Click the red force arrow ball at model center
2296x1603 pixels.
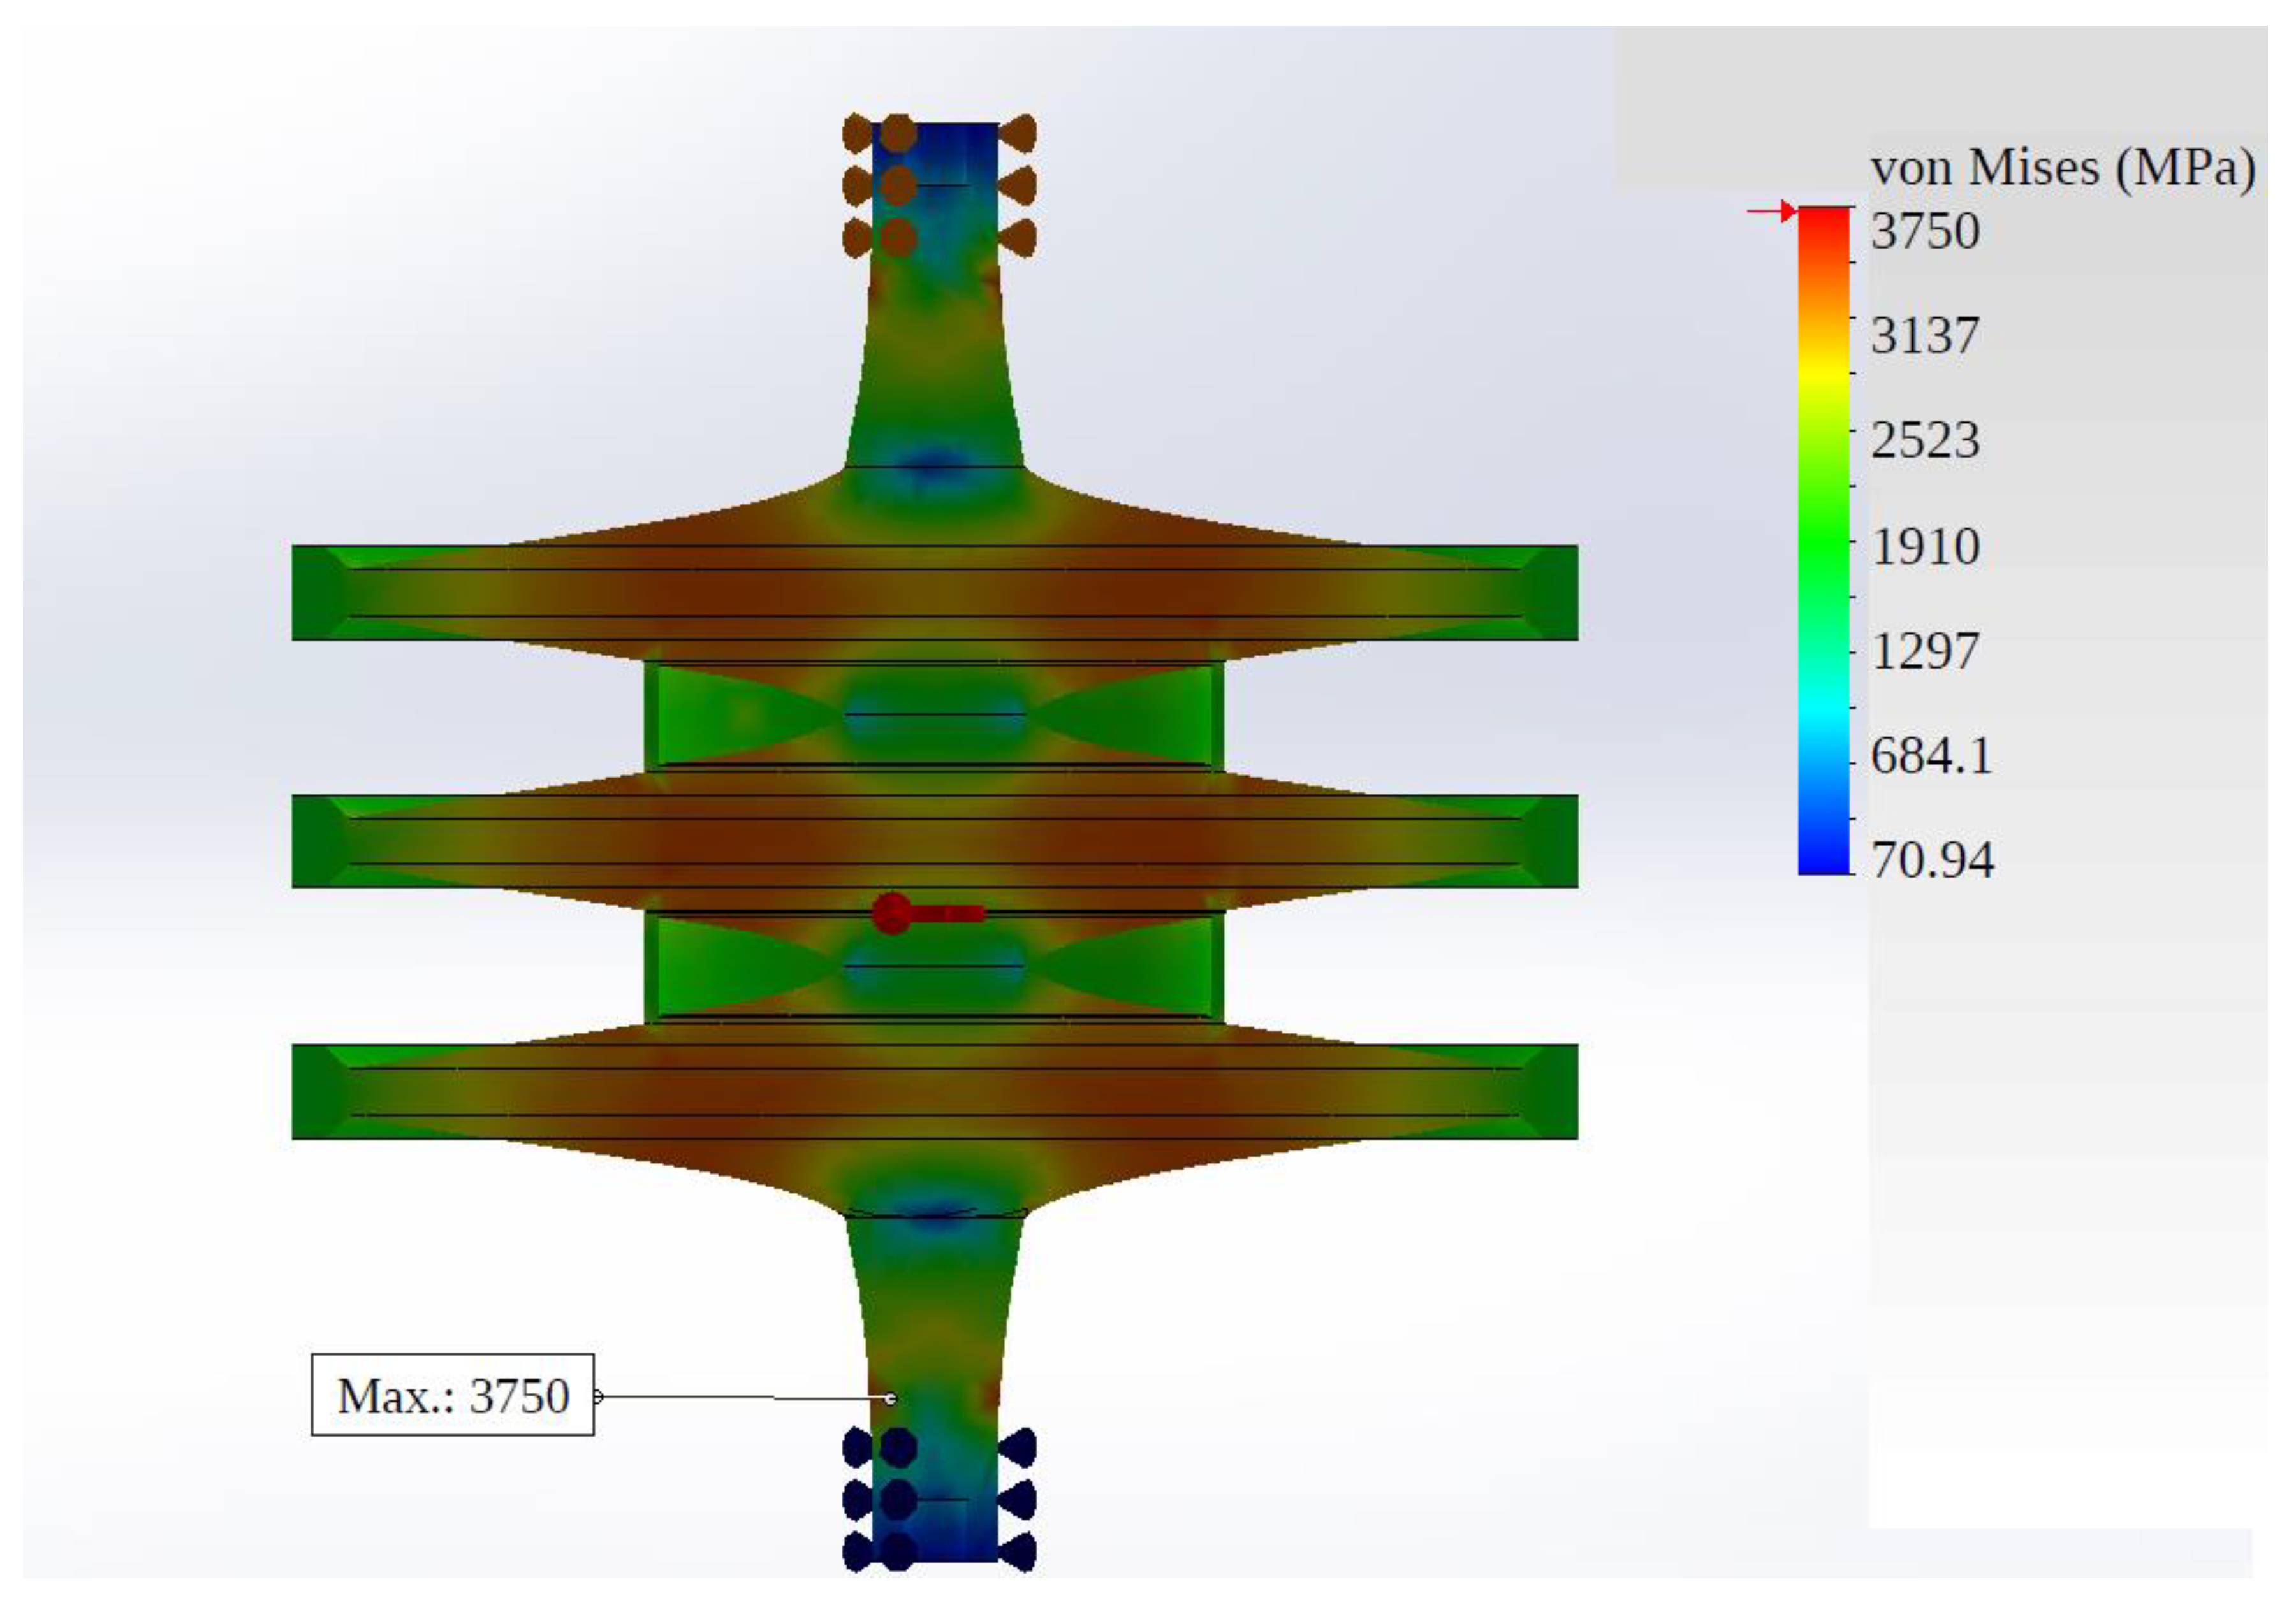coord(891,913)
